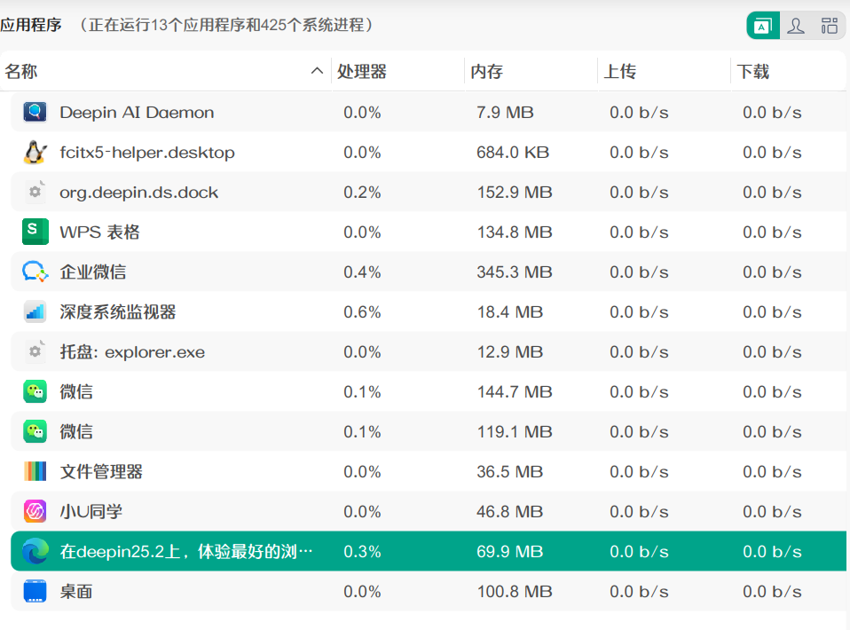Click the "100.8 MB" memory value
The height and width of the screenshot is (630, 850).
(515, 592)
